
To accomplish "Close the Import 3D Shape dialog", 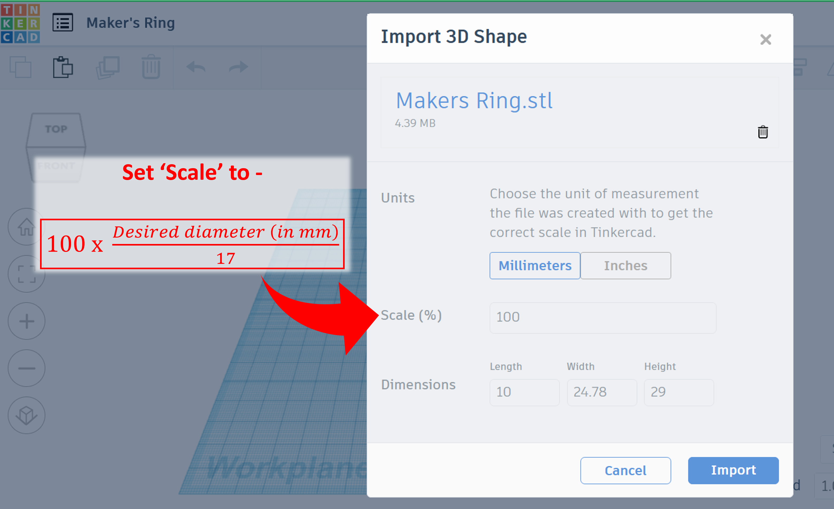I will [765, 39].
